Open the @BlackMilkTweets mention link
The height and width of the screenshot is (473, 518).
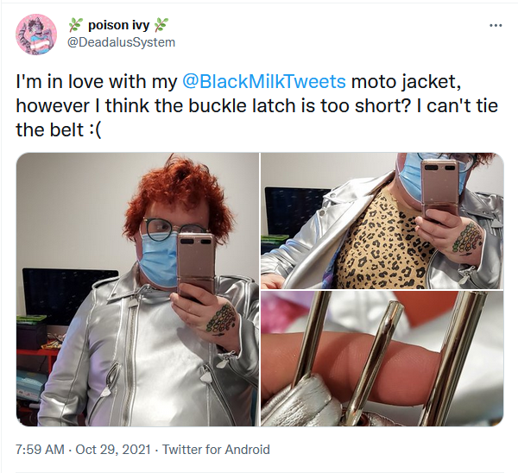click(264, 81)
